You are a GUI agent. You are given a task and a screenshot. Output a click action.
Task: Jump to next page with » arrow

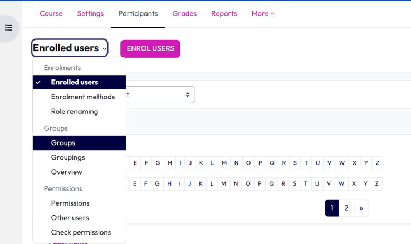pos(361,208)
